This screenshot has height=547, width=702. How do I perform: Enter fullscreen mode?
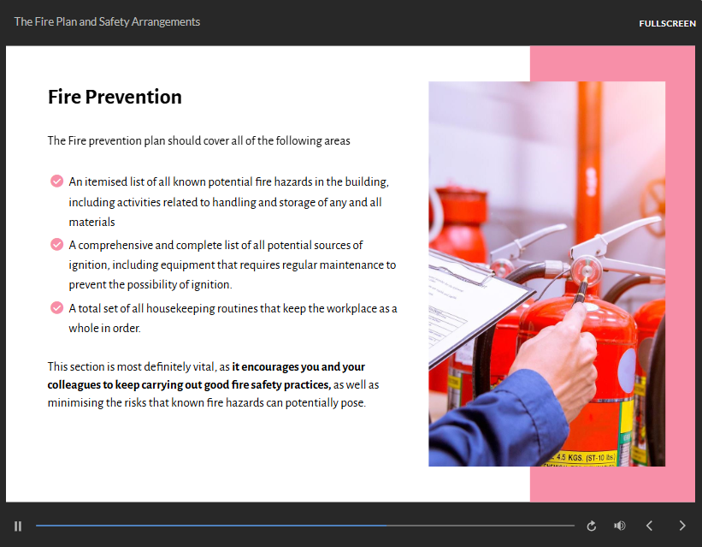point(667,23)
